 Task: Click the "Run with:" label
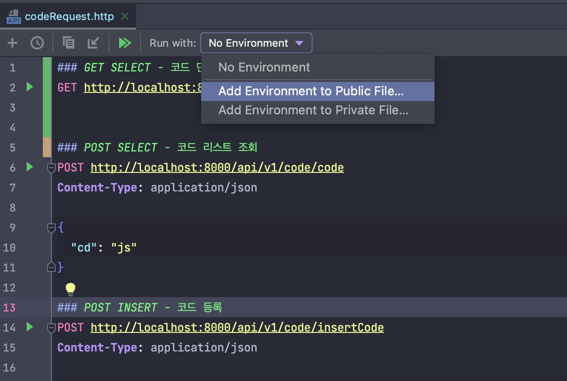172,43
